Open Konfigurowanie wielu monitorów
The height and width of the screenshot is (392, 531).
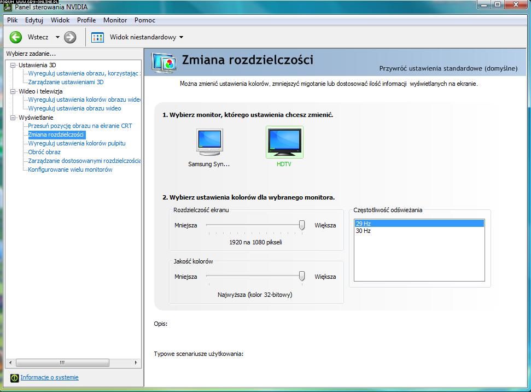tap(70, 169)
